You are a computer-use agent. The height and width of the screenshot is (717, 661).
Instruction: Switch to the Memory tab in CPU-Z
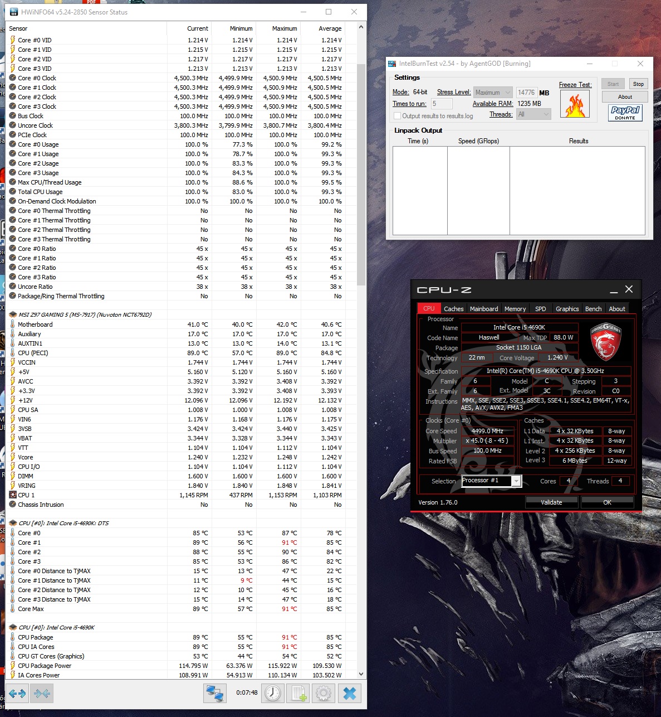pos(515,309)
